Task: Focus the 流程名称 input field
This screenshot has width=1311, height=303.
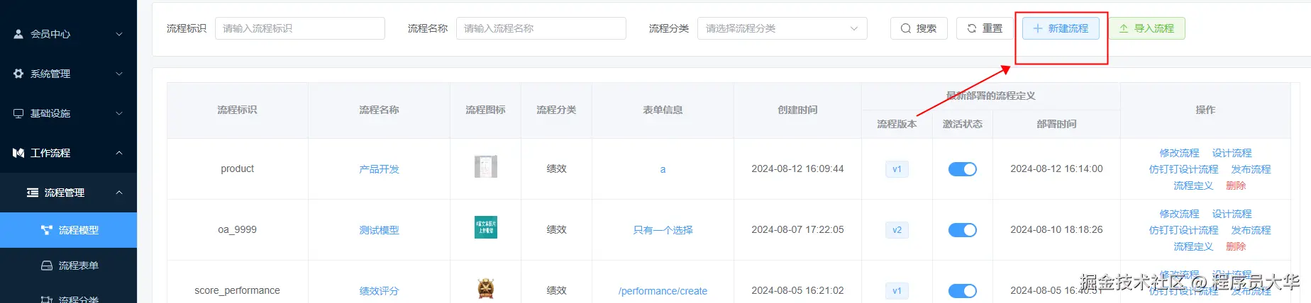Action: (541, 28)
